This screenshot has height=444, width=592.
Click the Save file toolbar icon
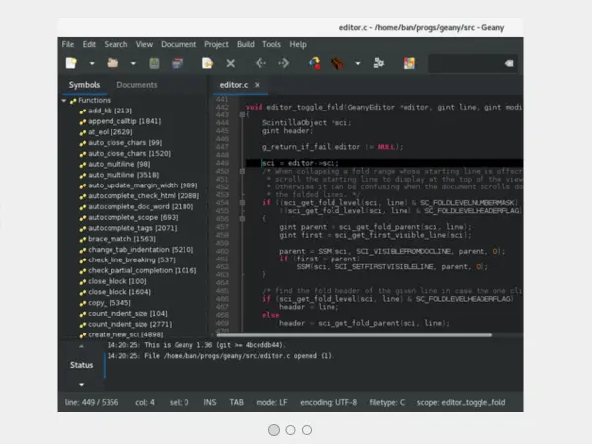(154, 63)
